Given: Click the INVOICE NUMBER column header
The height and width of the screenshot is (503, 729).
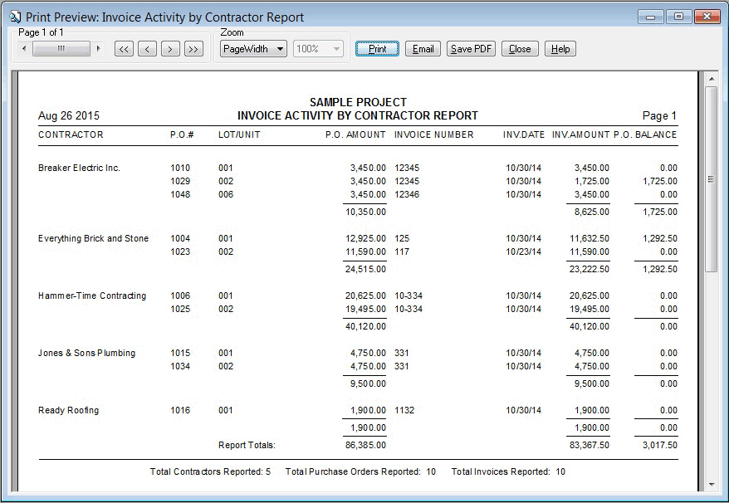Looking at the screenshot, I should 433,134.
